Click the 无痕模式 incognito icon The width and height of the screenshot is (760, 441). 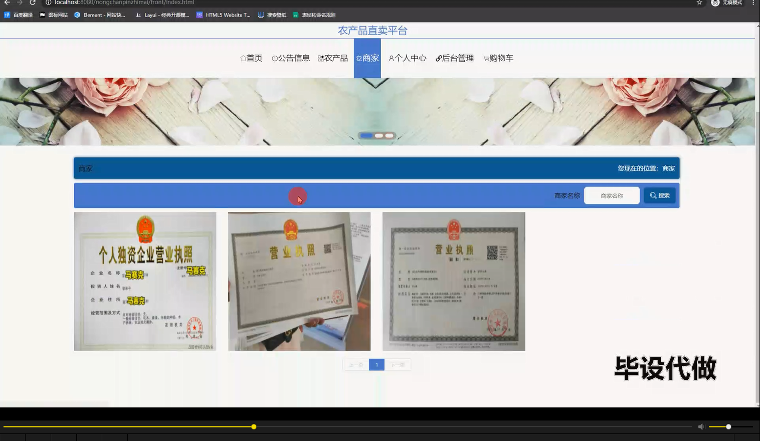(x=715, y=3)
